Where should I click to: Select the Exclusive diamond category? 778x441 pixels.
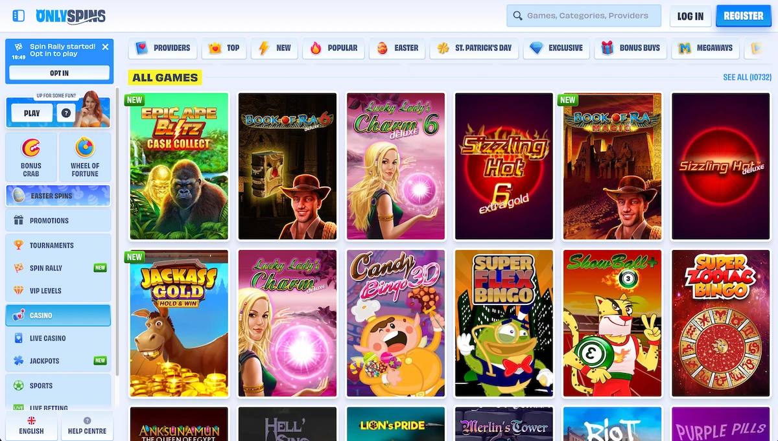tap(556, 48)
